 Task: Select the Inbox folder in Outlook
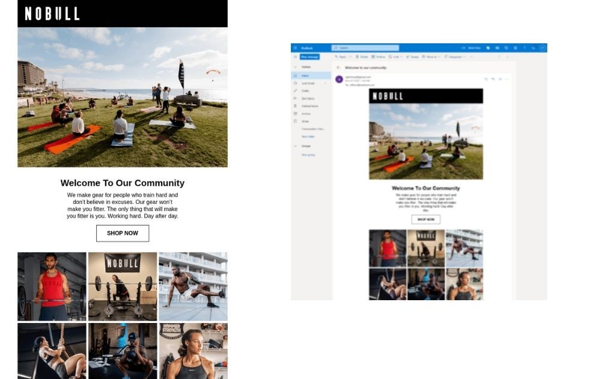(311, 76)
